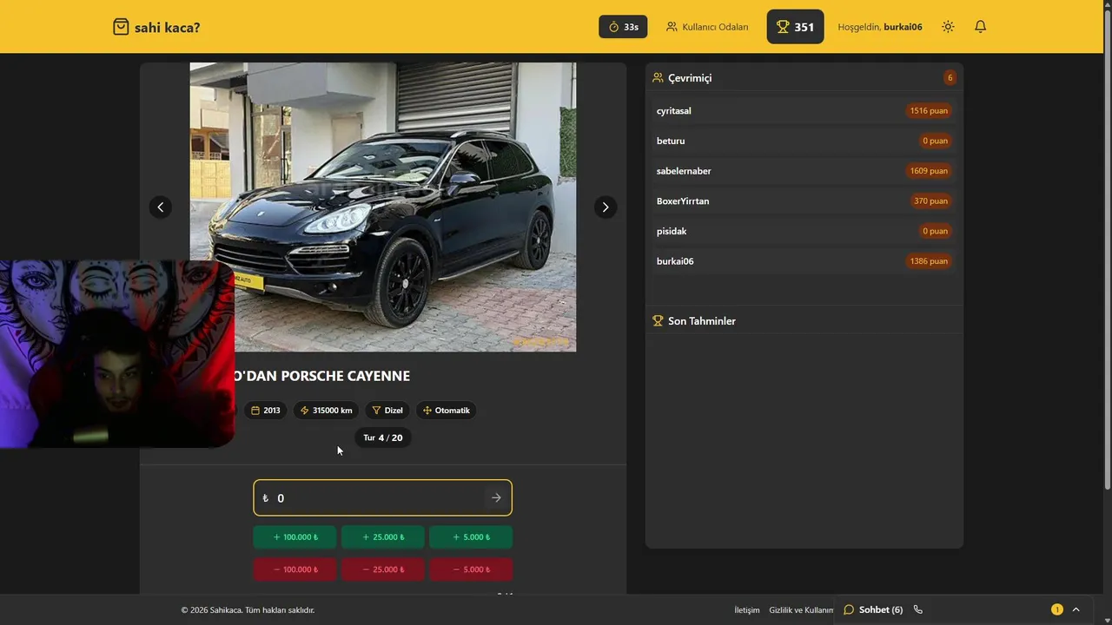
Task: Add 100.000 ₺ to the guess
Action: tap(295, 537)
